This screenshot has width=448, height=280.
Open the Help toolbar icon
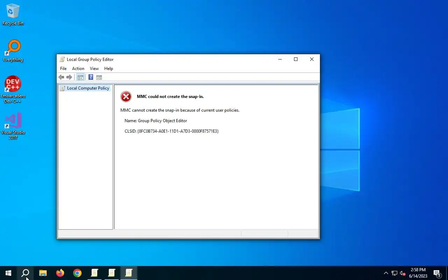click(91, 77)
